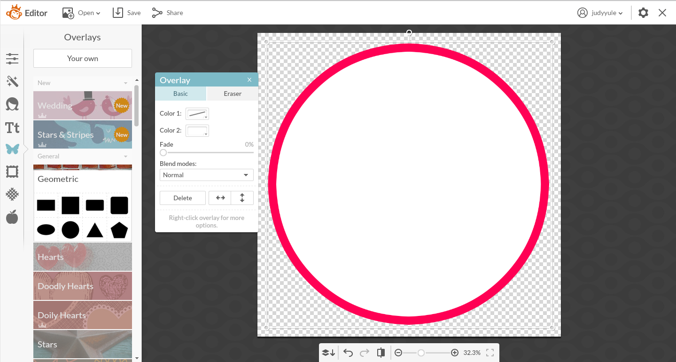
Task: Click the Geometric category header
Action: [83, 179]
